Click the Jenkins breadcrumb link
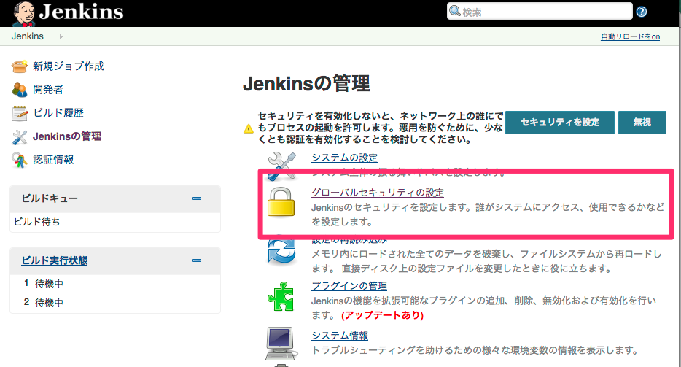 click(x=28, y=36)
